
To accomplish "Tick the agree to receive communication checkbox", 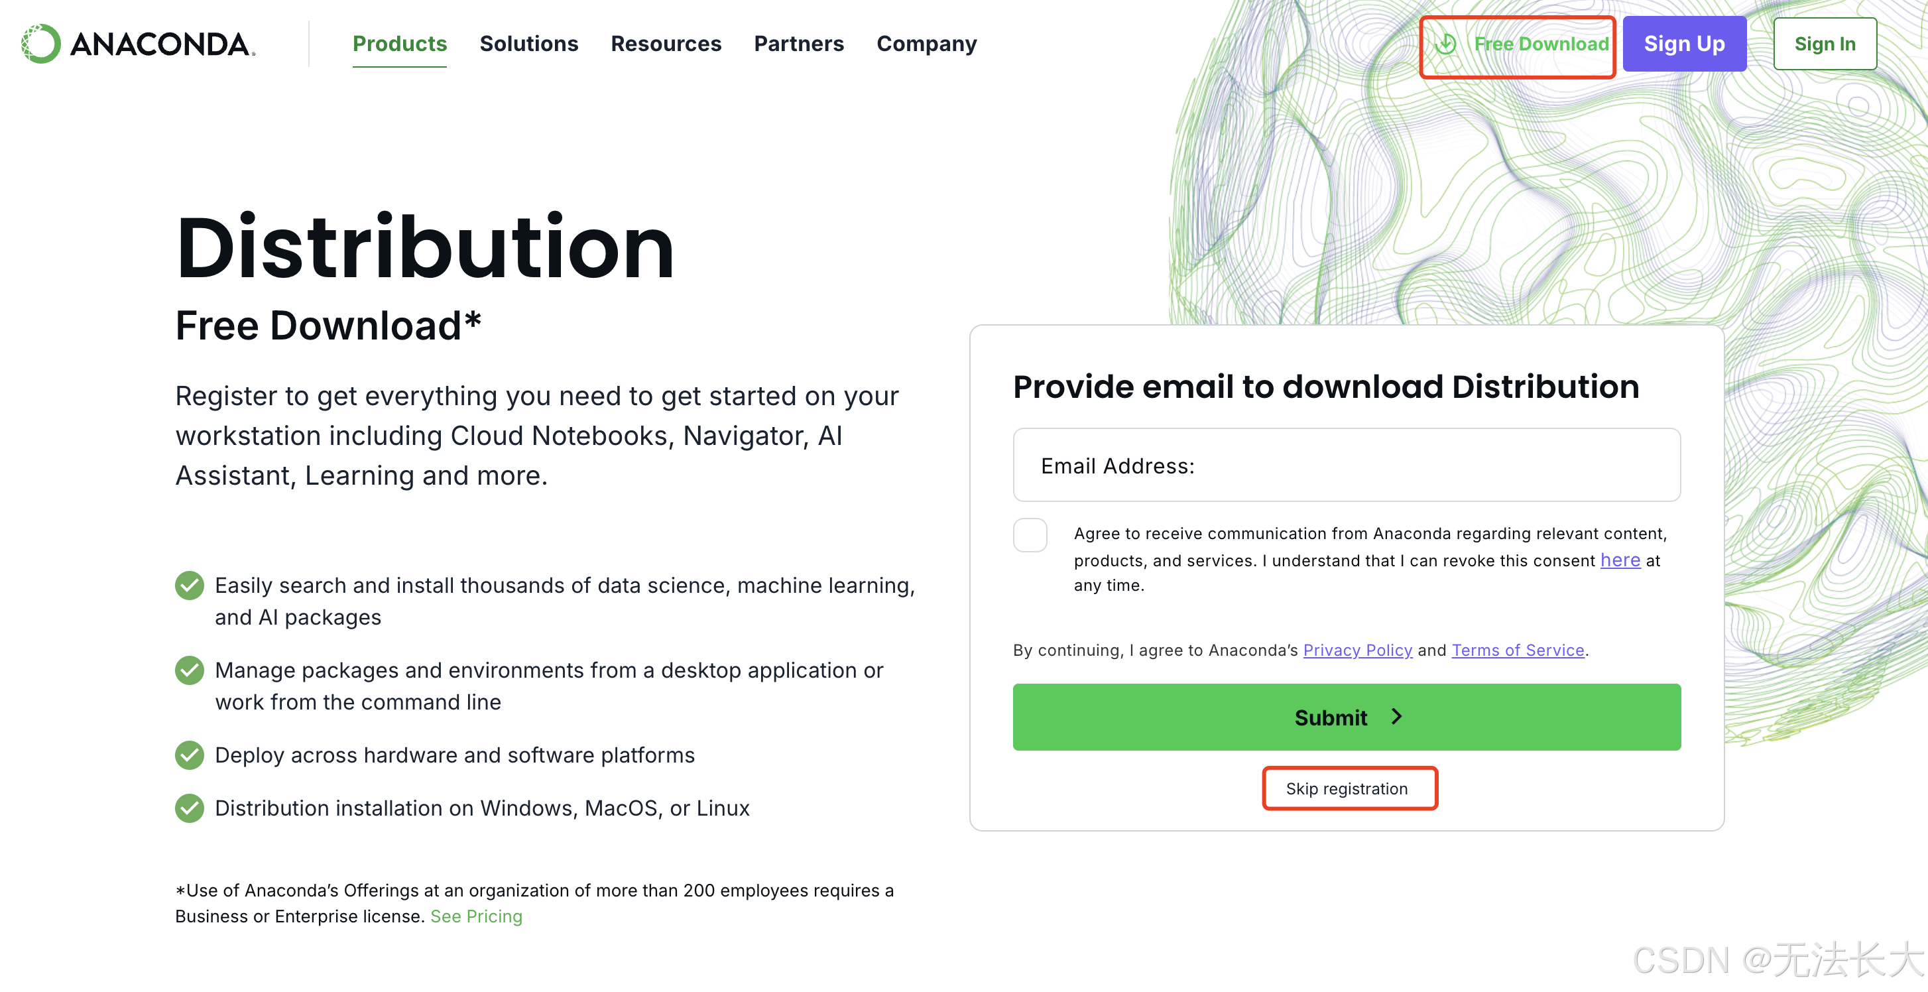I will tap(1030, 535).
